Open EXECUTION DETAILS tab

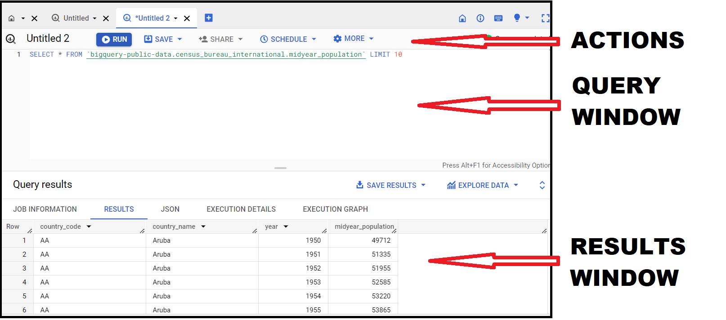[x=241, y=209]
